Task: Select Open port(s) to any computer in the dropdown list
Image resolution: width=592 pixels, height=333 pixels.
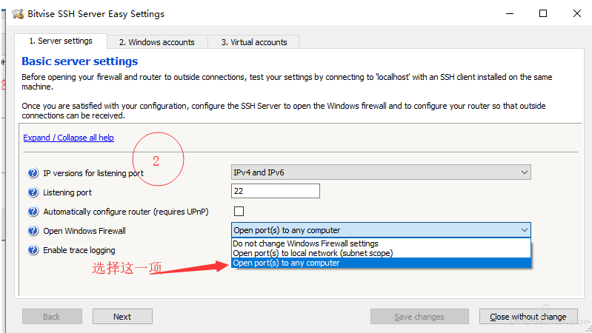Action: (x=381, y=263)
